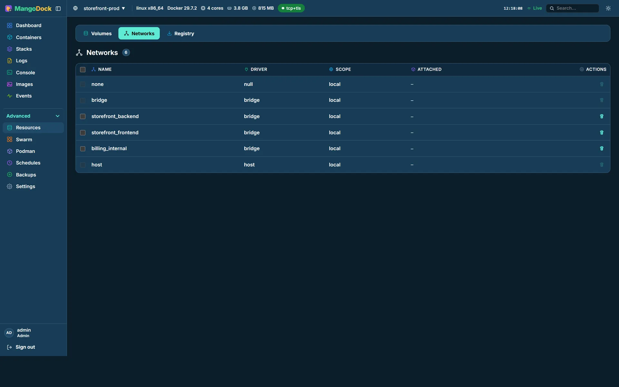619x387 pixels.
Task: Delete the billing_internal network
Action: (601, 149)
